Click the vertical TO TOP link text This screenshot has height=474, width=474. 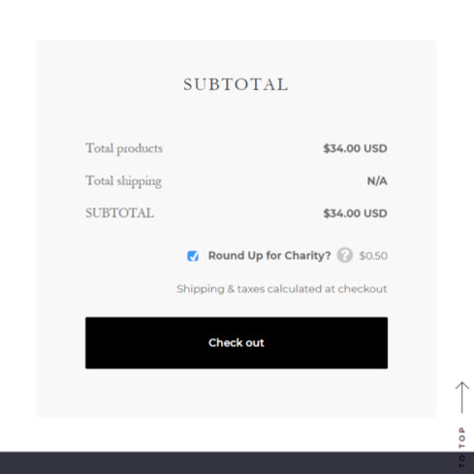pos(462,448)
